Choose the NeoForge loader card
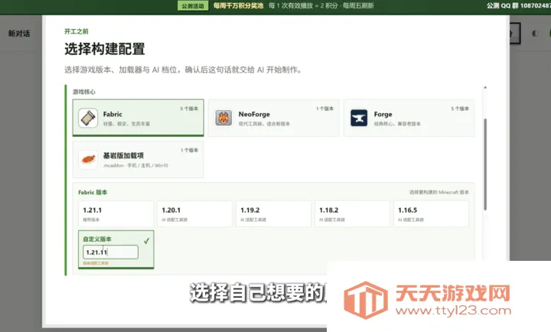Viewport: 551px width, 332px height. [273, 118]
